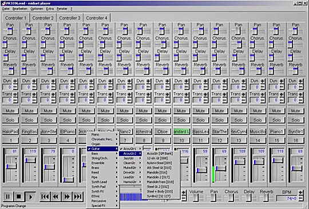
Task: Open instrument menu for FingBas
Action: tap(29, 131)
